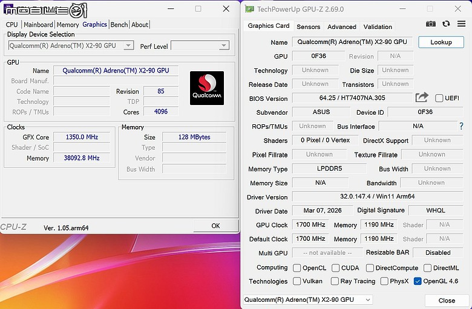Select the Graphics Card tab in GPU-Z
This screenshot has width=472, height=309.
tap(269, 26)
